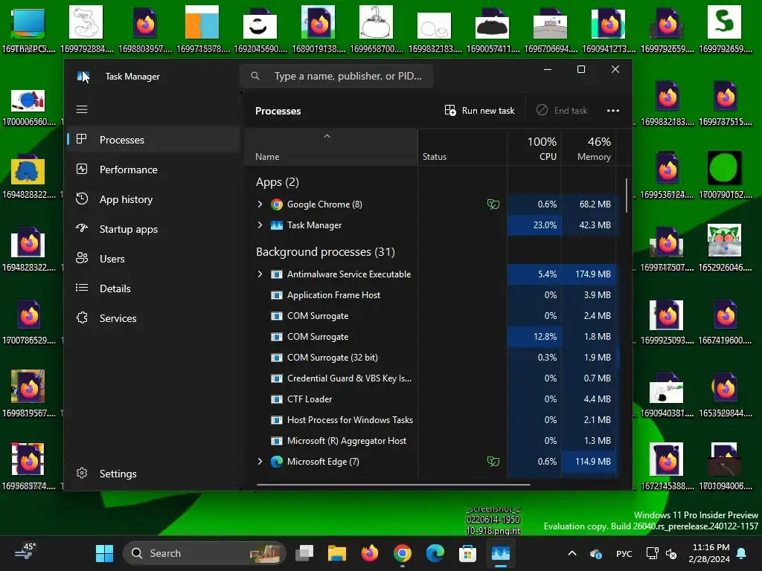
Task: Click the Services puzzle icon
Action: (x=82, y=317)
